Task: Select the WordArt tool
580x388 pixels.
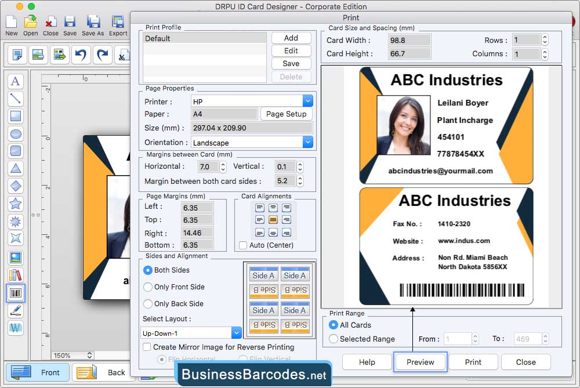Action: 16,328
